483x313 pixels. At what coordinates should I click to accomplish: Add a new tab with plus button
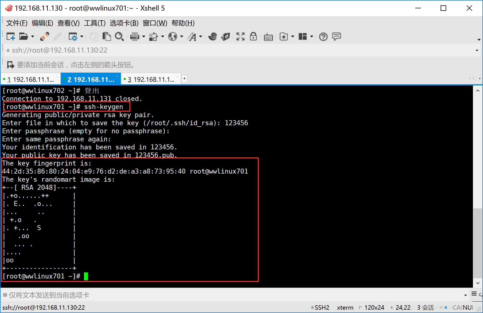[184, 79]
